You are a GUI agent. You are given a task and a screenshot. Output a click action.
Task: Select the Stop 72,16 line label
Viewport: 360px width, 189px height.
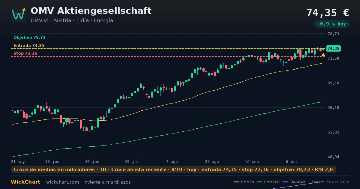click(25, 53)
